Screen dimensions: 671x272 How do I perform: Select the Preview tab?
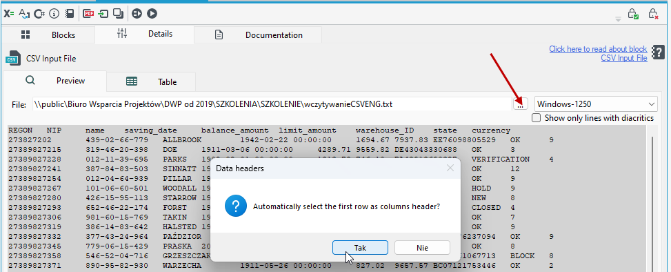54,81
